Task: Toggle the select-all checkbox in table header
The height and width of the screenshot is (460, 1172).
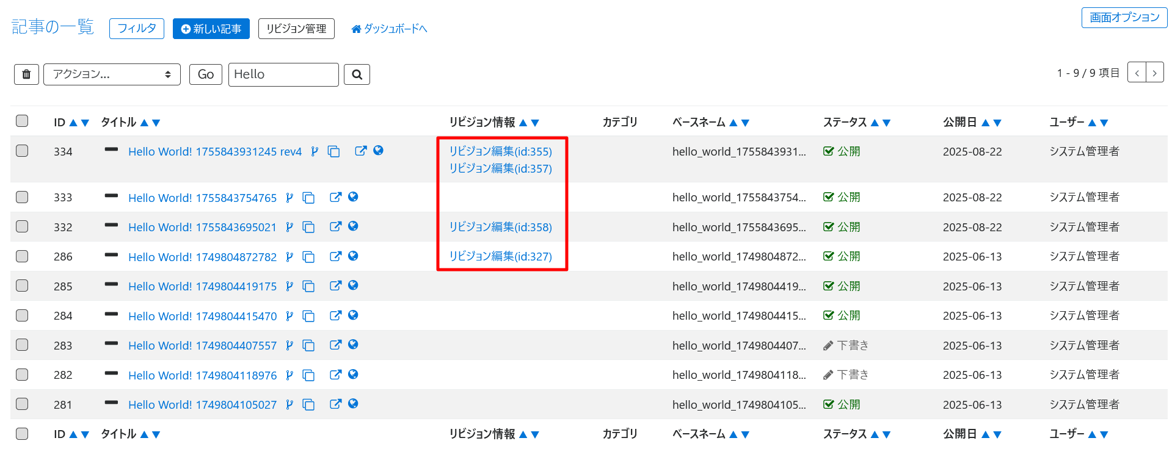Action: 22,121
